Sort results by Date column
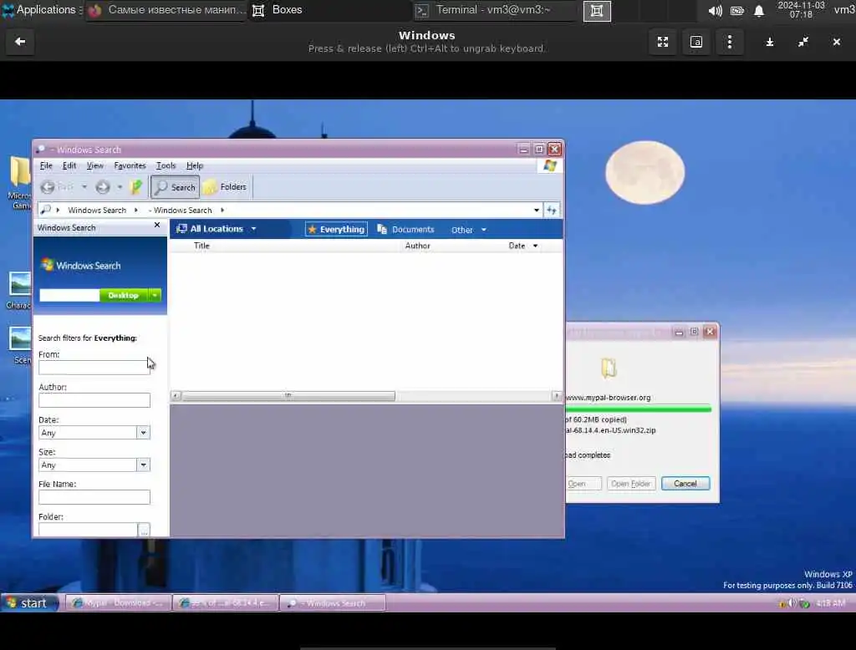The height and width of the screenshot is (650, 856). (x=517, y=246)
